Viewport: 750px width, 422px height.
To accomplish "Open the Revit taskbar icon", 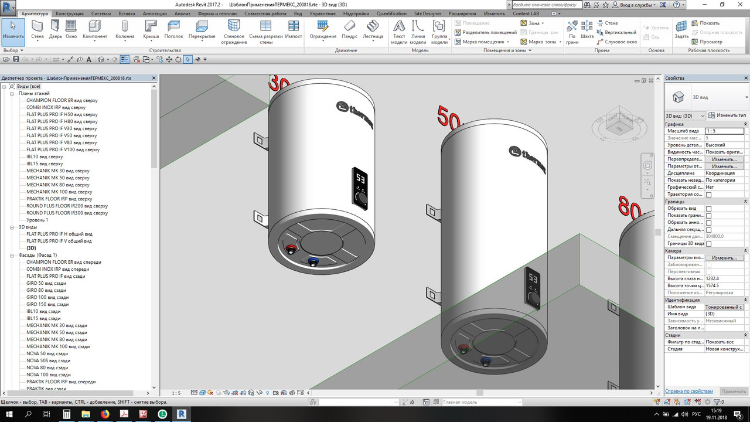I will point(181,414).
